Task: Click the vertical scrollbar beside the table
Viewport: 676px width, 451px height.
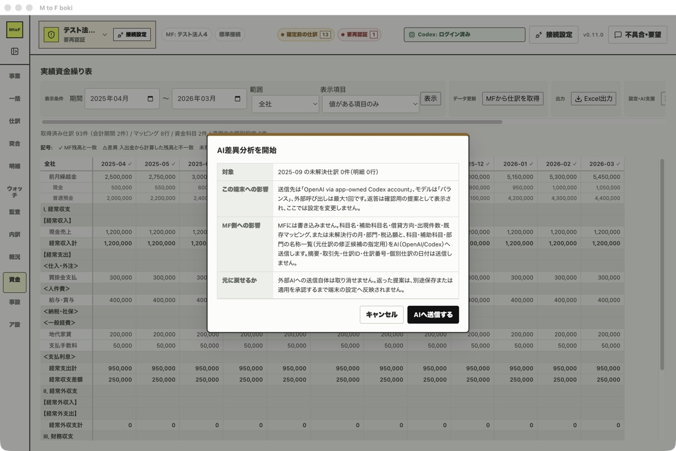Action: (x=662, y=264)
